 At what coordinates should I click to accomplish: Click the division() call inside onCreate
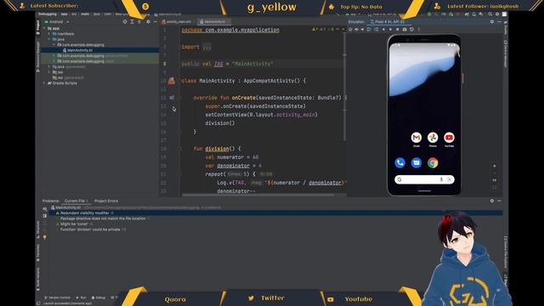pos(220,123)
